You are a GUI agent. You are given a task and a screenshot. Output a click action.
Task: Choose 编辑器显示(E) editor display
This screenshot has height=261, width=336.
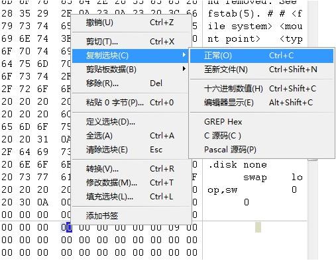[x=262, y=103]
